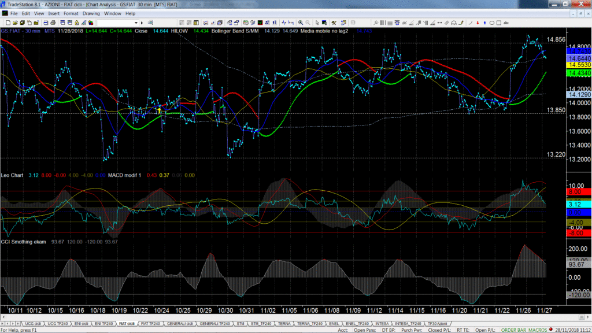
Task: Select the Arc drawing tool
Action: [471, 23]
